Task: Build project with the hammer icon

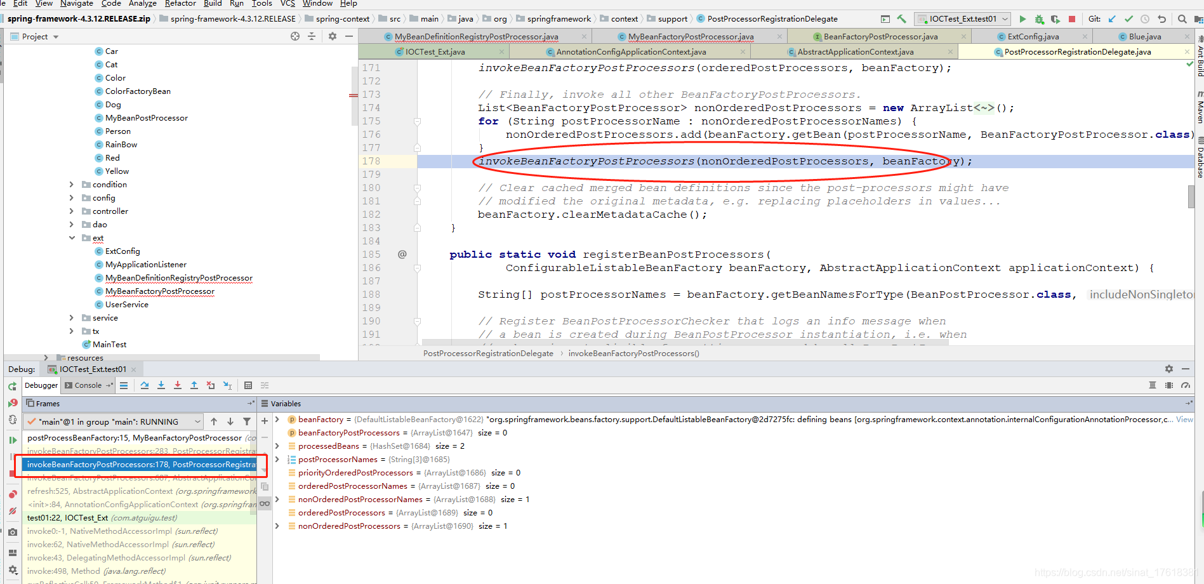Action: [902, 19]
